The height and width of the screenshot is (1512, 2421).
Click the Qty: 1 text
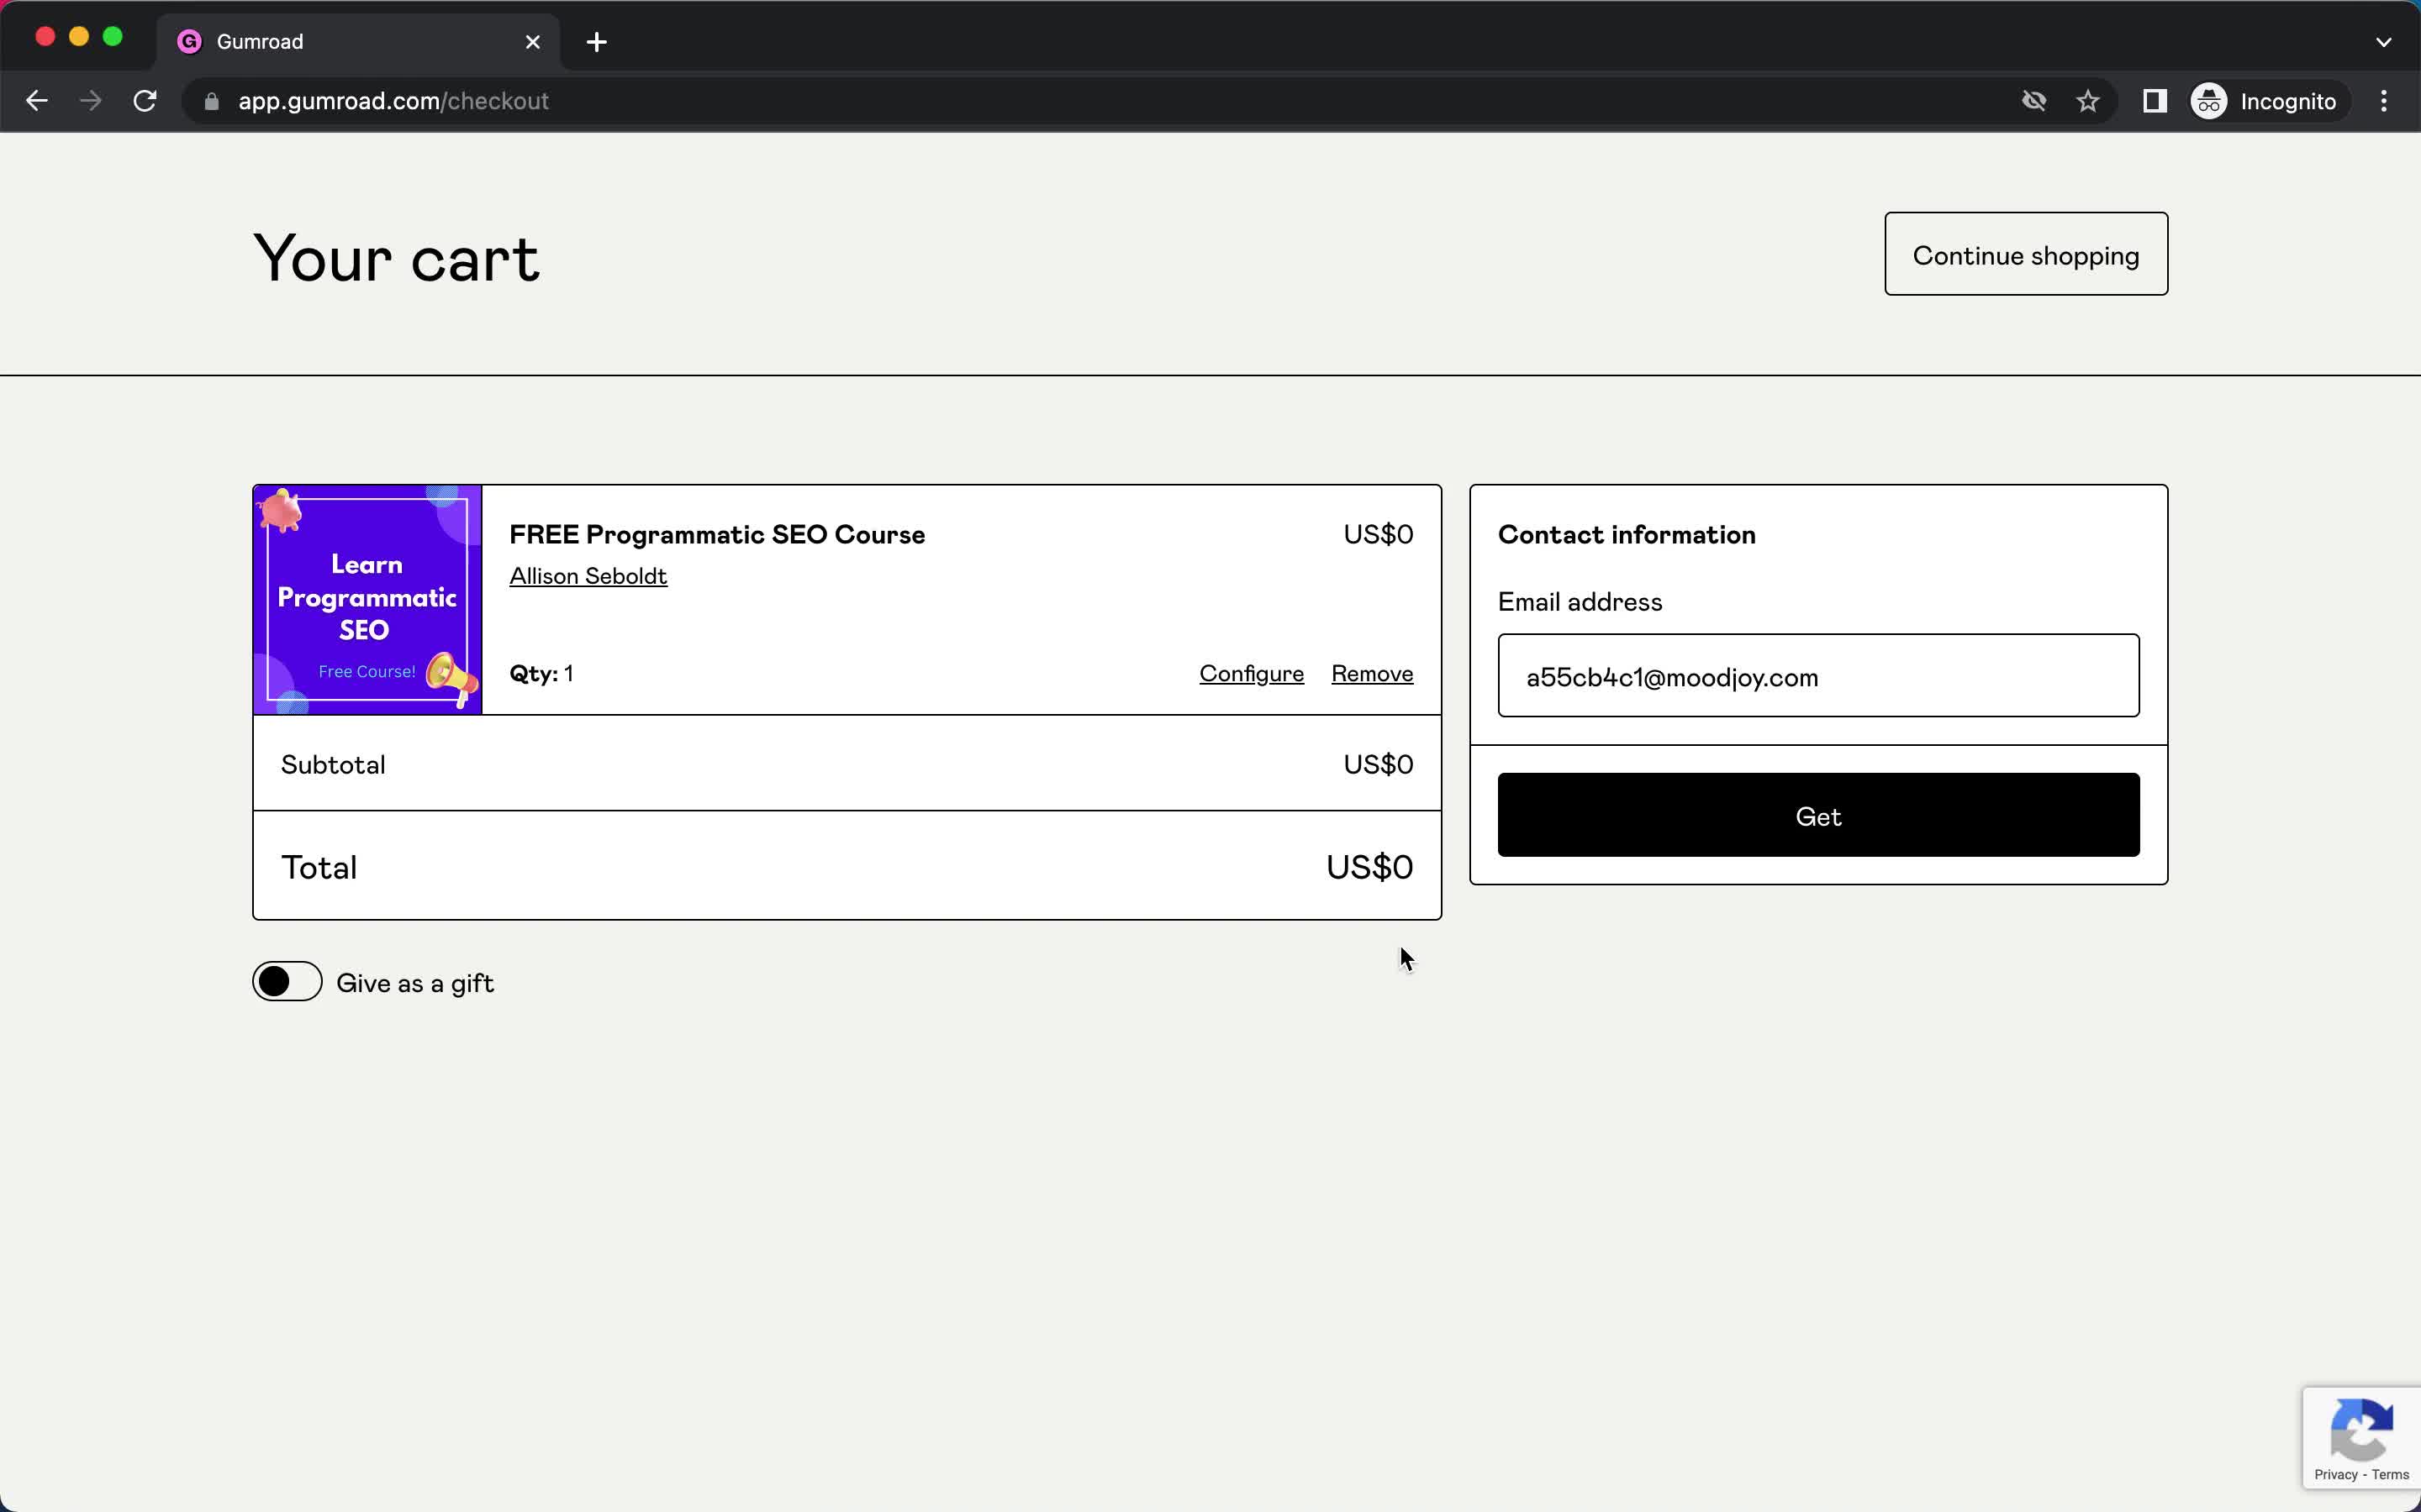541,673
